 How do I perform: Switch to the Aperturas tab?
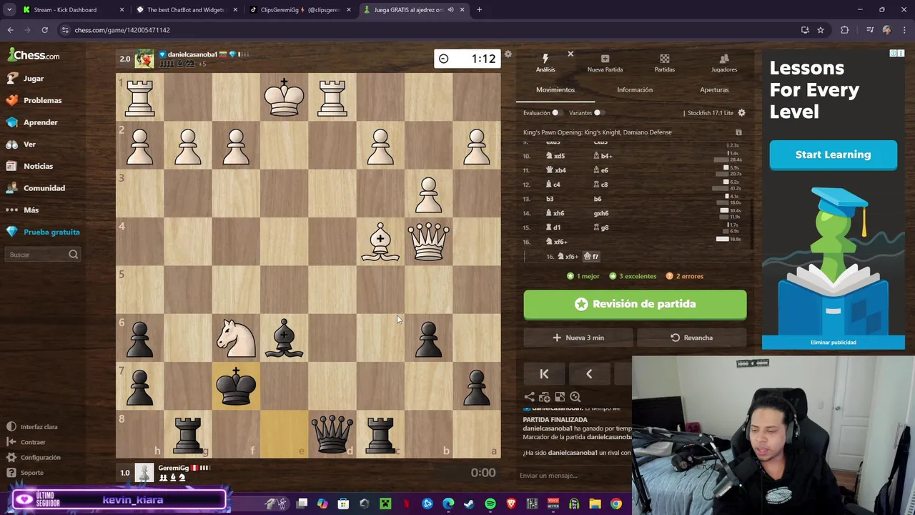(x=714, y=90)
